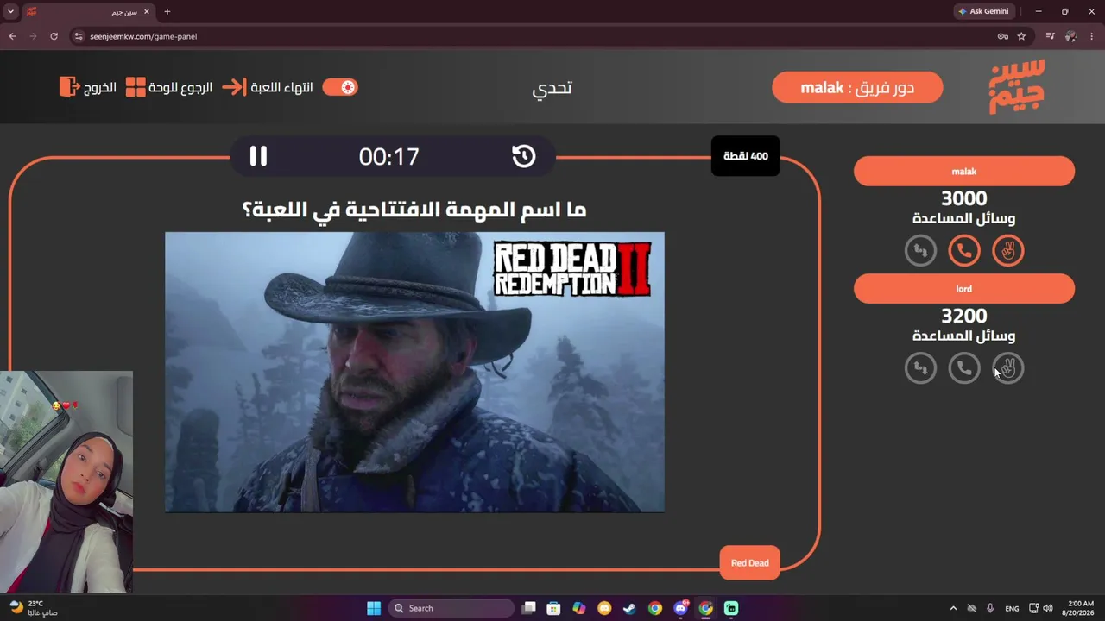Use malak's phone-a-friend lifeline
Screen dimensions: 1105x621
pos(964,251)
